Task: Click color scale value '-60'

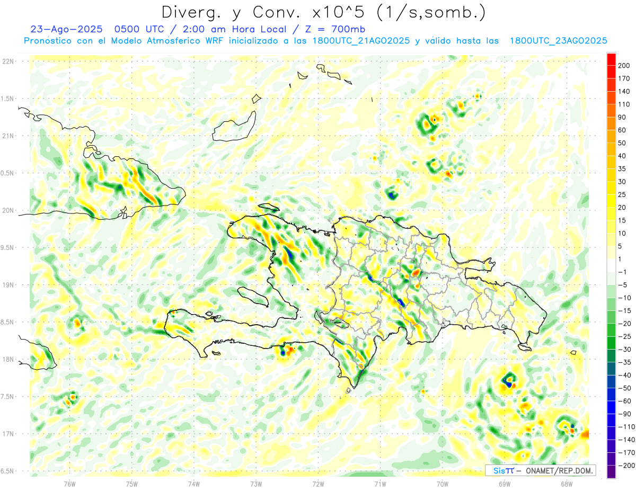Action: [625, 401]
